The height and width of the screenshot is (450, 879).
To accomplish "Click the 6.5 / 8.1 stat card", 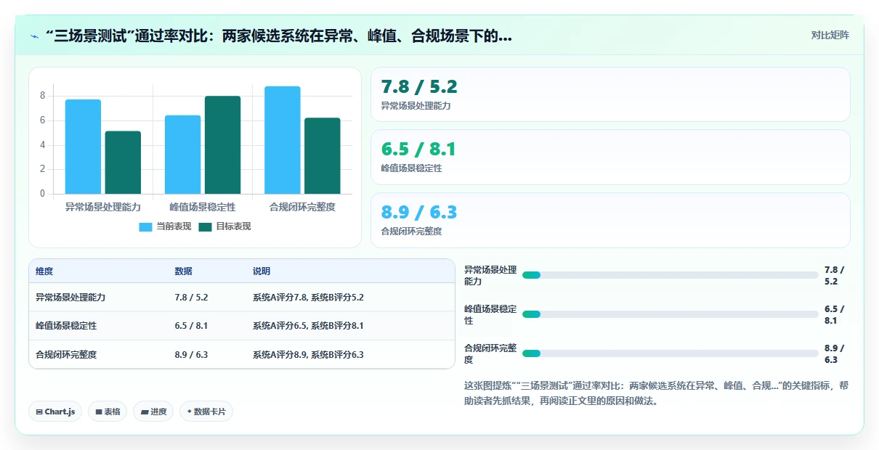I will [610, 157].
